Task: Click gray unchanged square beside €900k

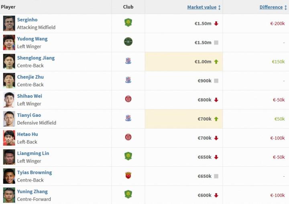Action: [x=216, y=81]
